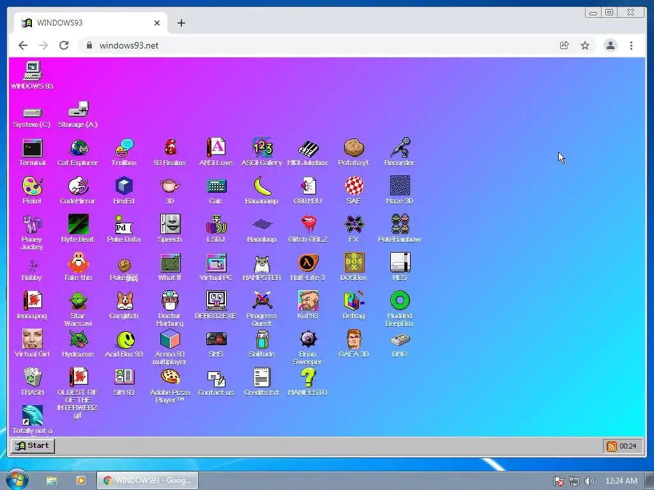Screen dimensions: 654x490
Task: Select the 93 Realms icon
Action: (170, 148)
